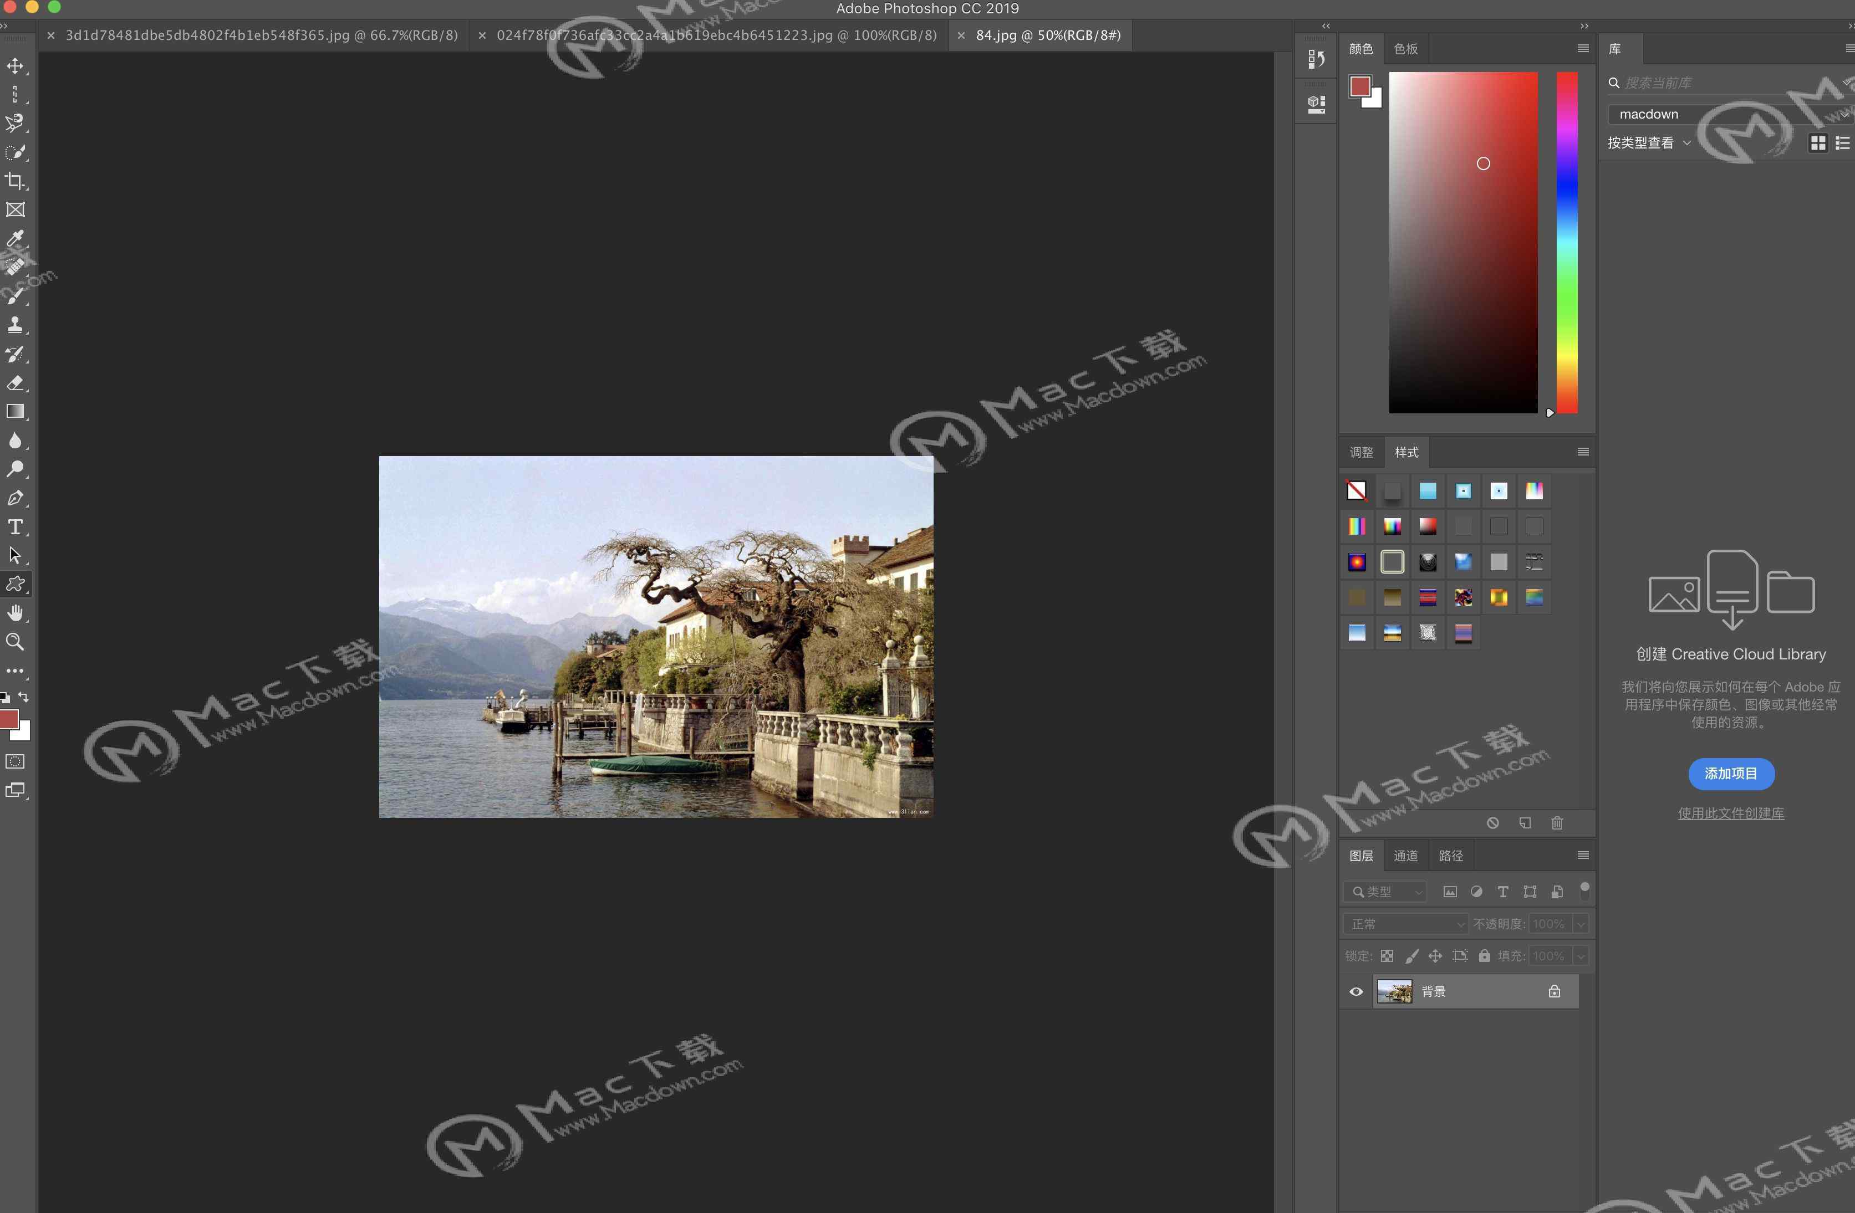Select the Dodge tool
Viewport: 1855px width, 1213px height.
pos(15,469)
